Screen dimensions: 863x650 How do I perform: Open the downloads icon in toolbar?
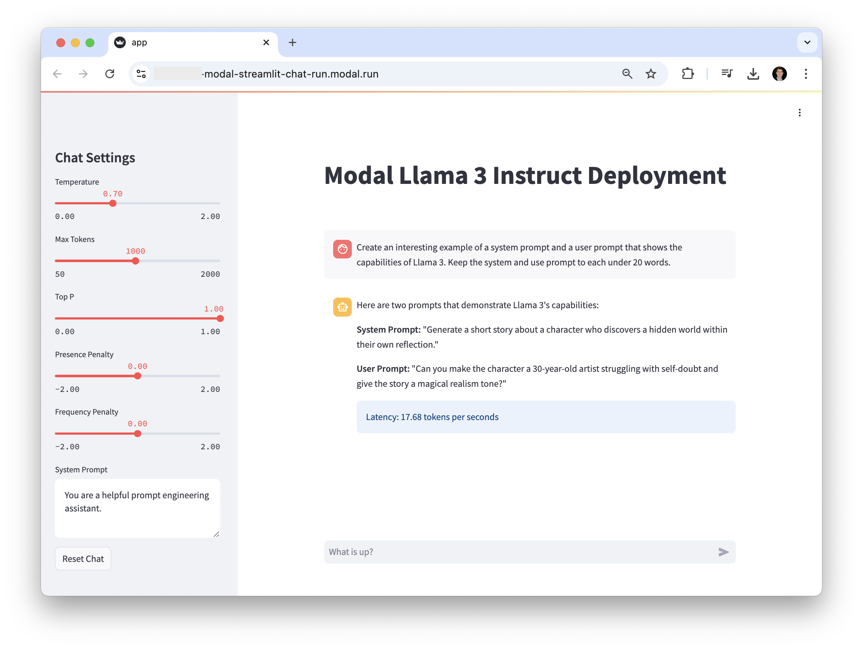[753, 74]
